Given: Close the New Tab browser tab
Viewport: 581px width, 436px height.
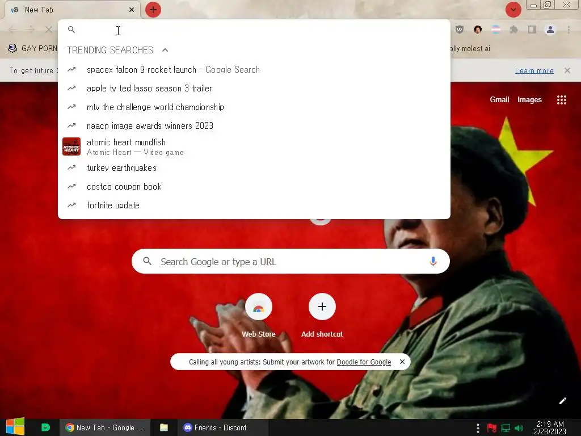Looking at the screenshot, I should point(132,10).
